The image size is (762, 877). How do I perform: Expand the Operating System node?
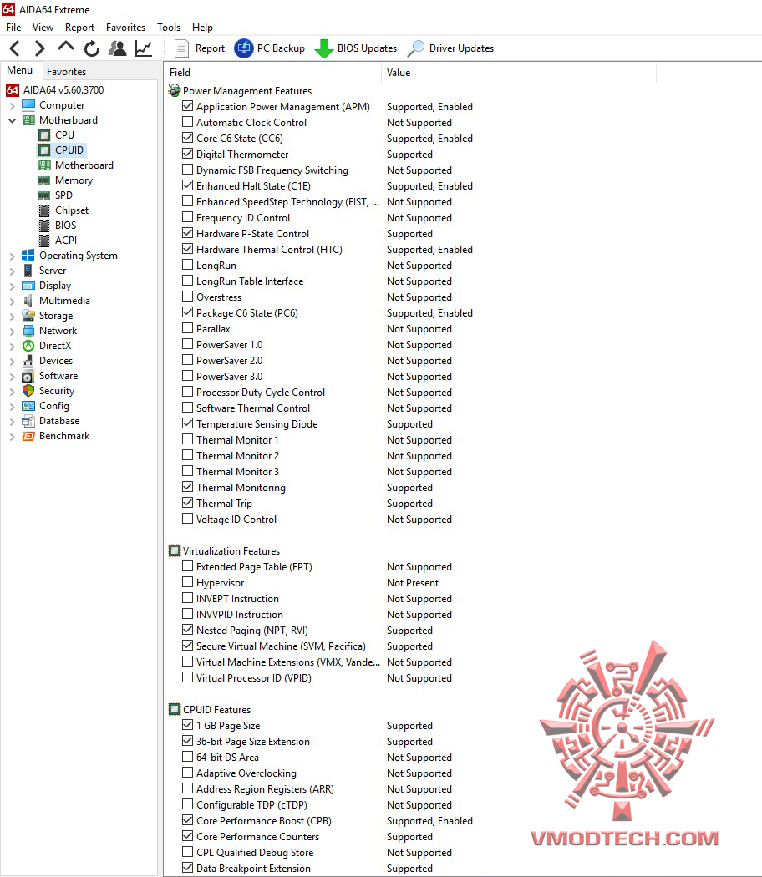(x=12, y=256)
